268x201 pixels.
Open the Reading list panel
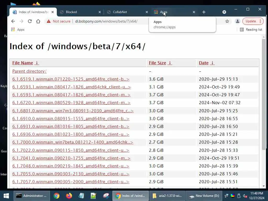251,30
